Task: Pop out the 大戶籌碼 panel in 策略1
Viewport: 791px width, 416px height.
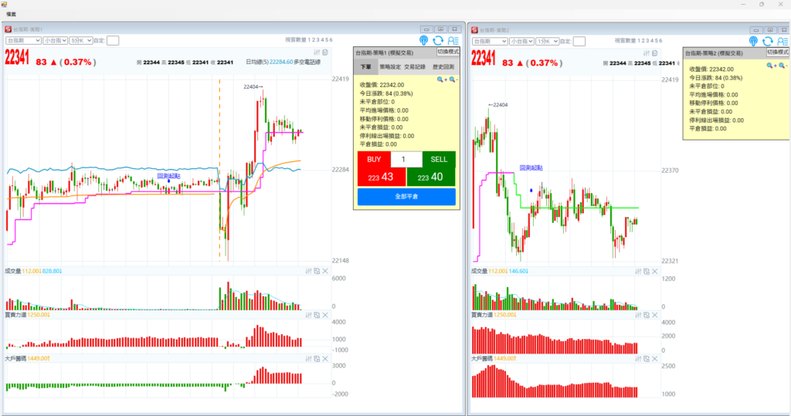Action: [317, 359]
